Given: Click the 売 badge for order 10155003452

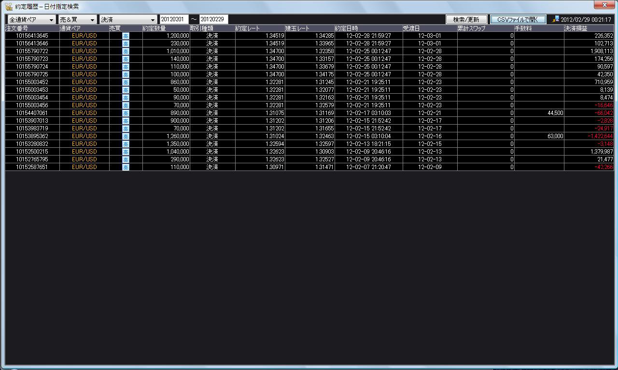Looking at the screenshot, I should 126,82.
